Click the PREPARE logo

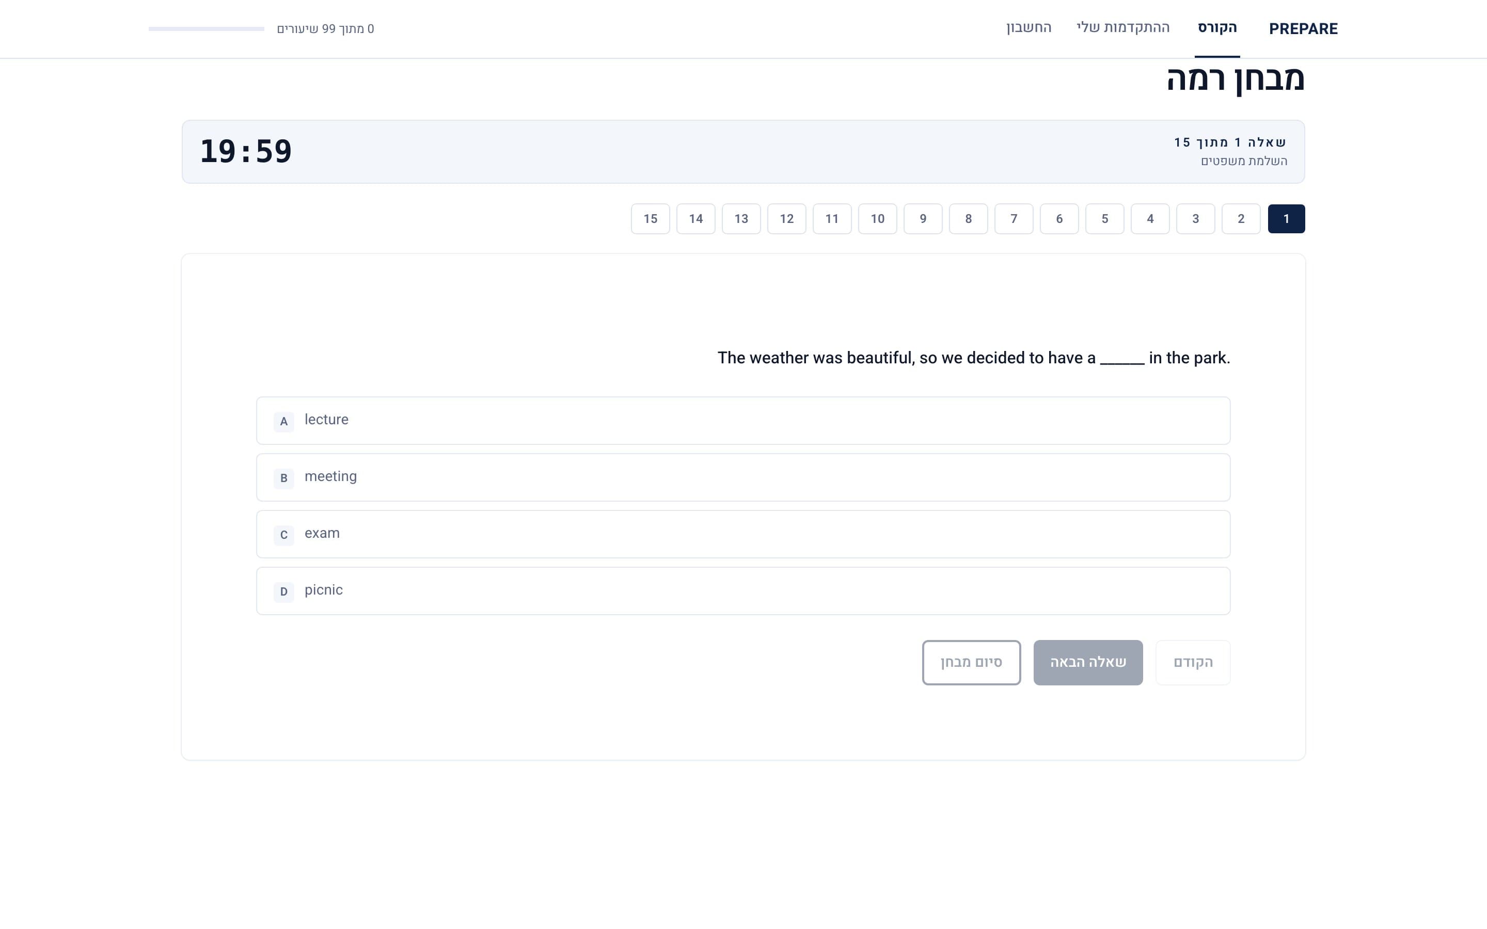click(1303, 29)
